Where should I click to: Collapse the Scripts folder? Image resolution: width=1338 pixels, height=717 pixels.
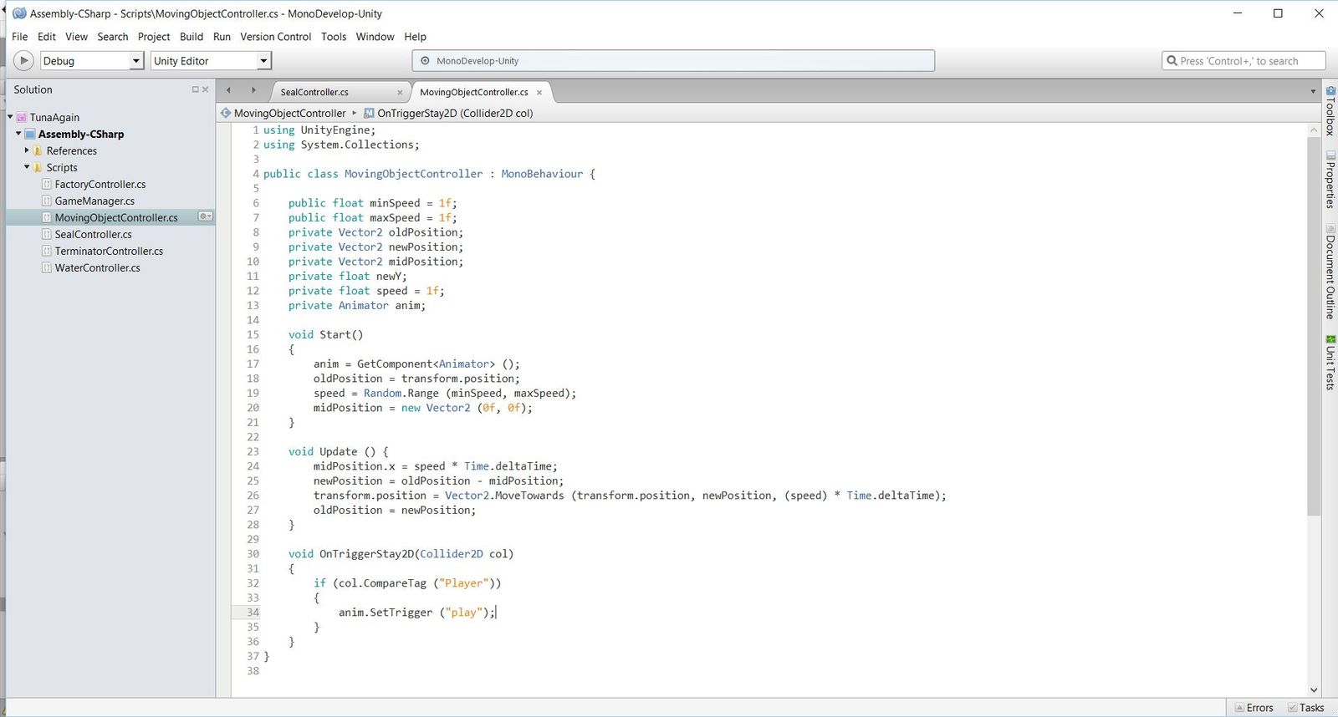(x=27, y=167)
